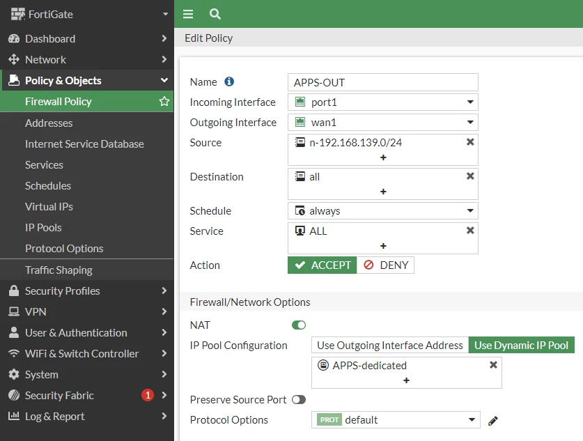583x441 pixels.
Task: Open Outgoing Interface wan1 dropdown
Action: coord(383,122)
